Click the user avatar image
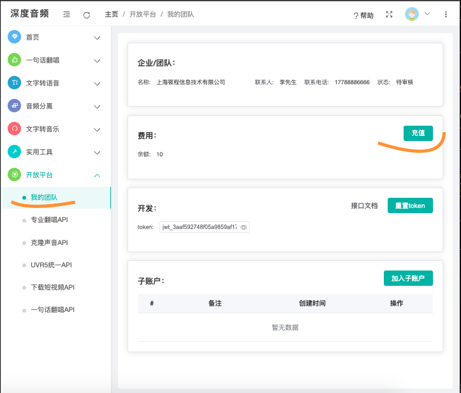The width and height of the screenshot is (461, 393). coord(412,14)
